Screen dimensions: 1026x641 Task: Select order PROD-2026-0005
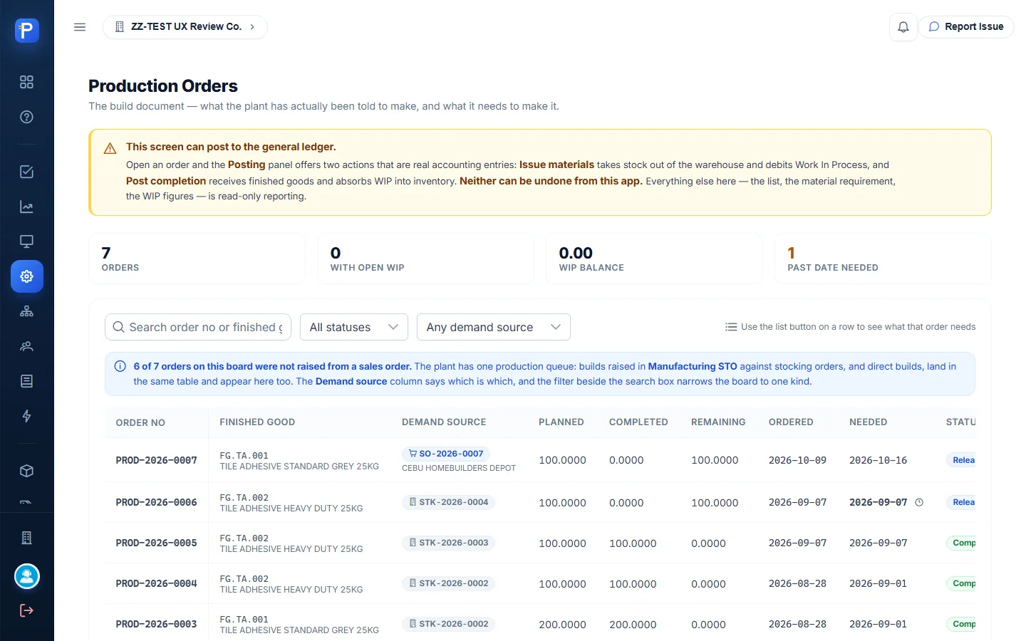point(157,543)
